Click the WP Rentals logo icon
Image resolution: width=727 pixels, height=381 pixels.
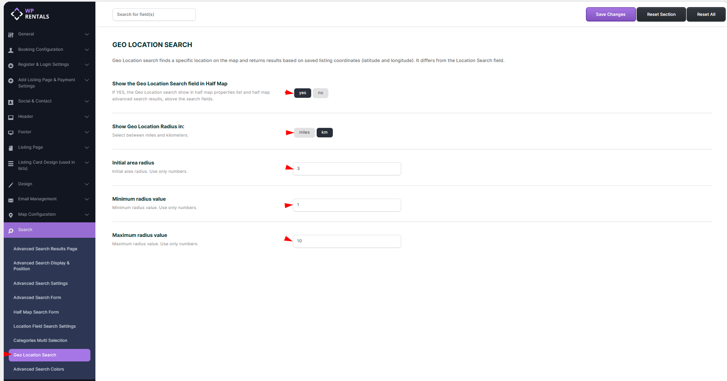point(17,14)
